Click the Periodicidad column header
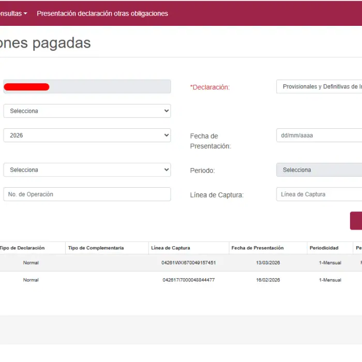 324,248
